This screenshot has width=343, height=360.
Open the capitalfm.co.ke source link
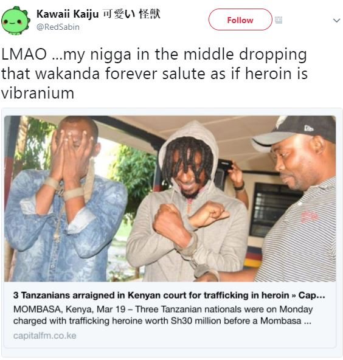click(x=45, y=336)
